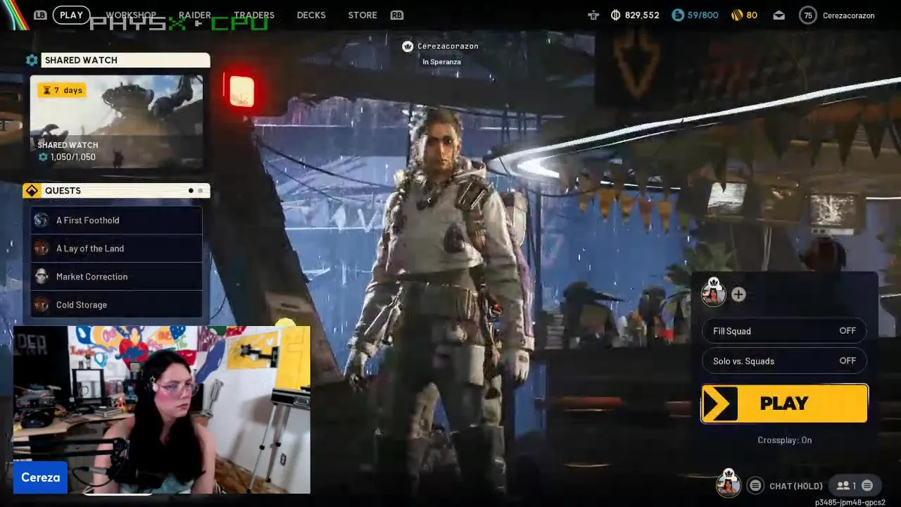901x507 pixels.
Task: Click the LB bumper icon in top bar
Action: (40, 15)
